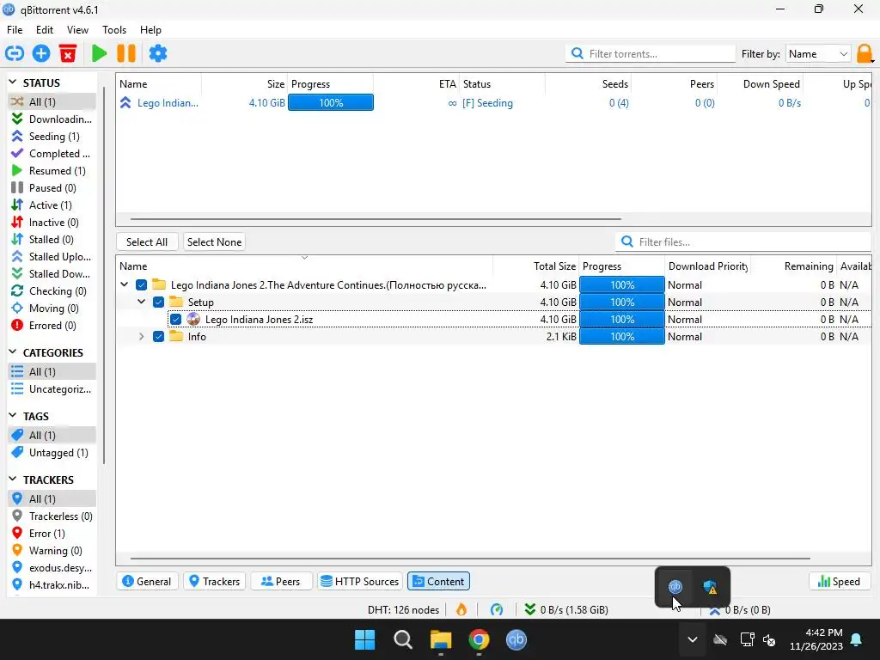Select the Errored (0) status filter
Viewport: 880px width, 660px height.
(x=52, y=326)
